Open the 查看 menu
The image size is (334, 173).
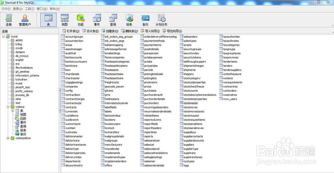[18, 9]
